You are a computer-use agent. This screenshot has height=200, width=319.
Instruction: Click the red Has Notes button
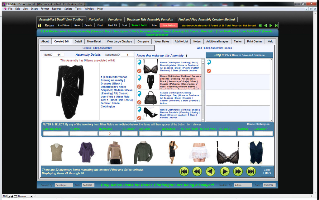point(169,25)
